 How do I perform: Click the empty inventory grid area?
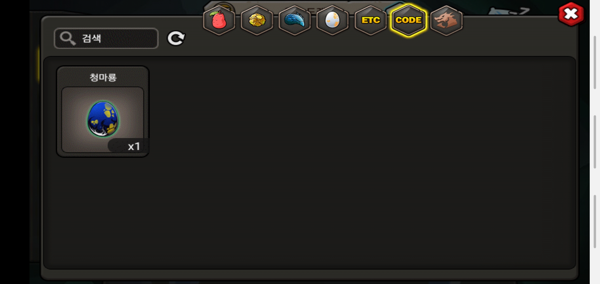361,163
